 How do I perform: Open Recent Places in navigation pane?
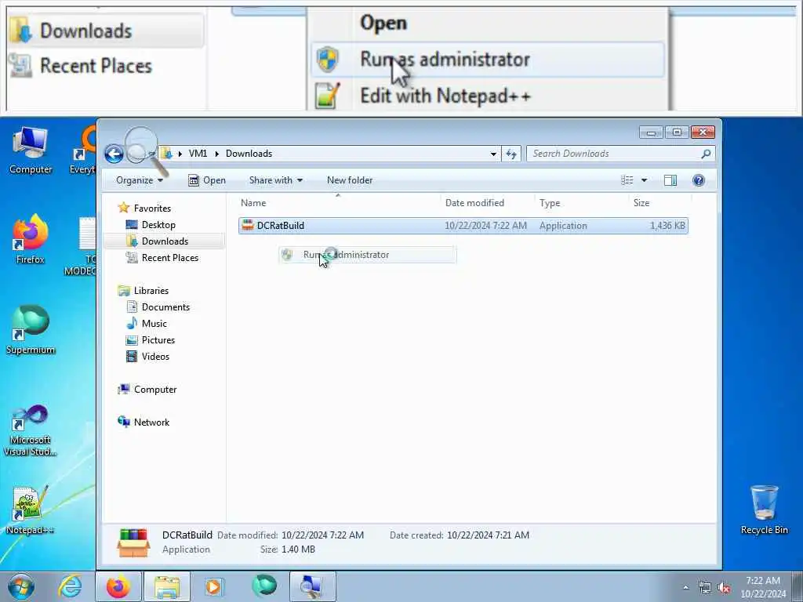(x=169, y=257)
